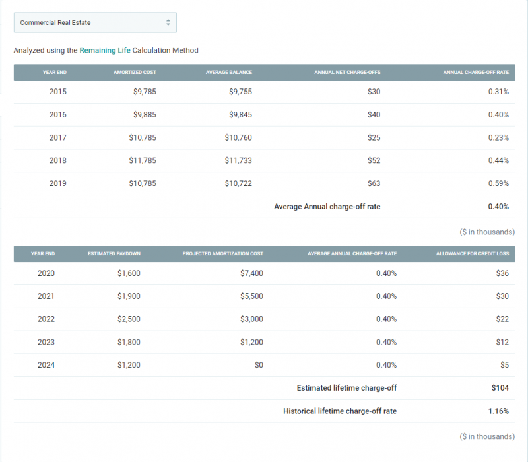Click the 2024 allowance value of $5
528x462 pixels.
(x=506, y=365)
